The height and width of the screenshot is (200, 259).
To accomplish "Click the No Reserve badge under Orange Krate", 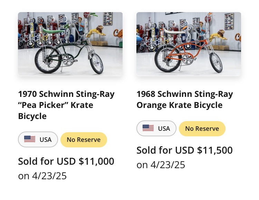I will pyautogui.click(x=202, y=129).
